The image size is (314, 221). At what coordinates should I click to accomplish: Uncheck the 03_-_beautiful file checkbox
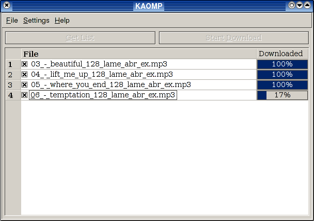[x=24, y=64]
